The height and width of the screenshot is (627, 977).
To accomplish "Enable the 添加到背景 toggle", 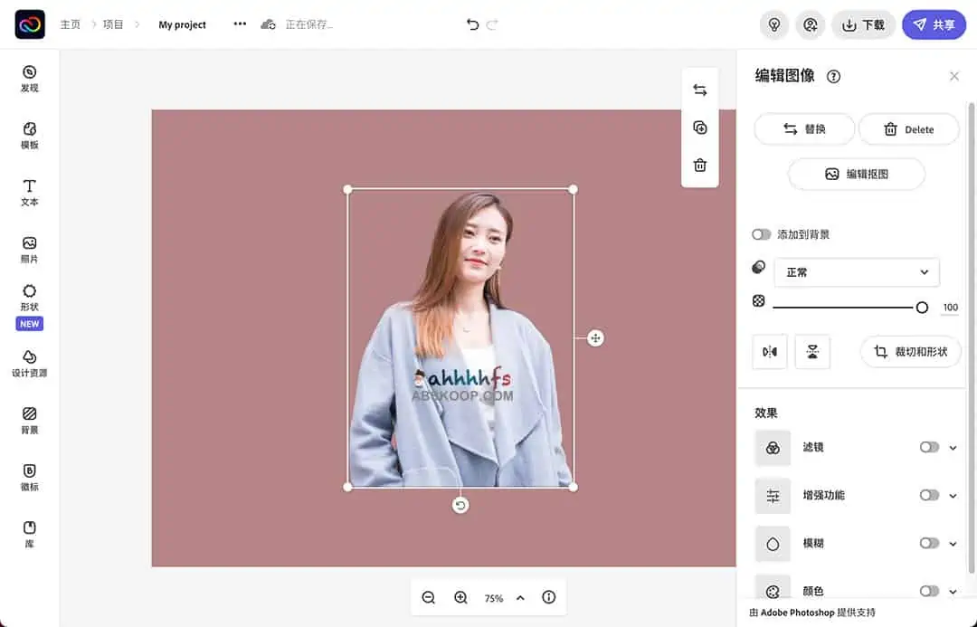I will 761,233.
